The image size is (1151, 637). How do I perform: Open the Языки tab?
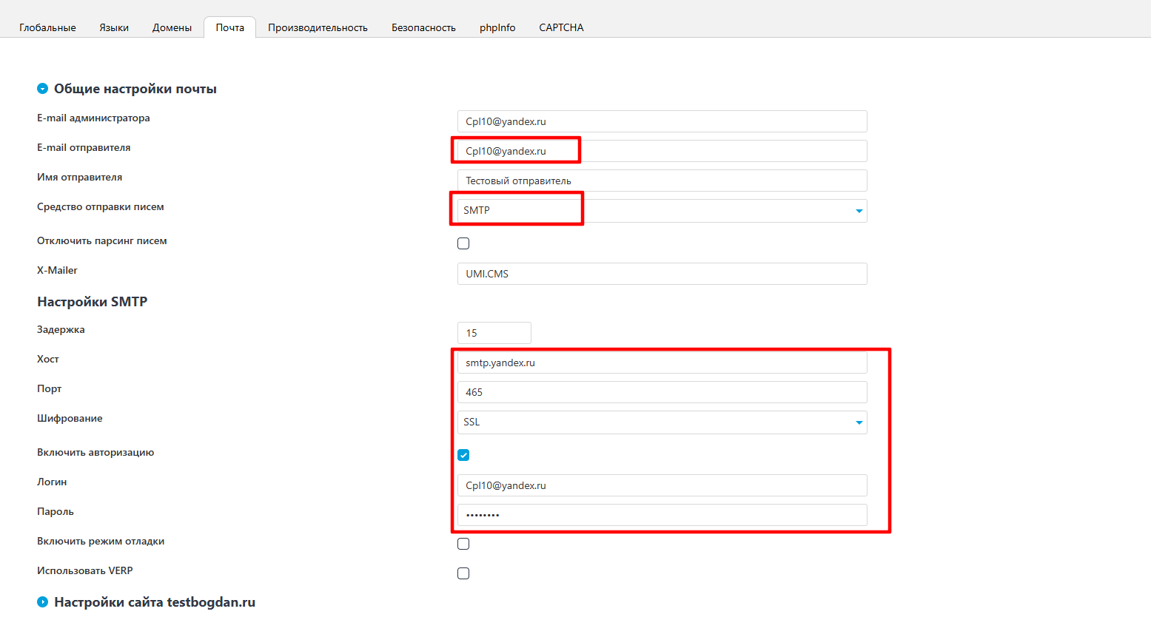[114, 27]
